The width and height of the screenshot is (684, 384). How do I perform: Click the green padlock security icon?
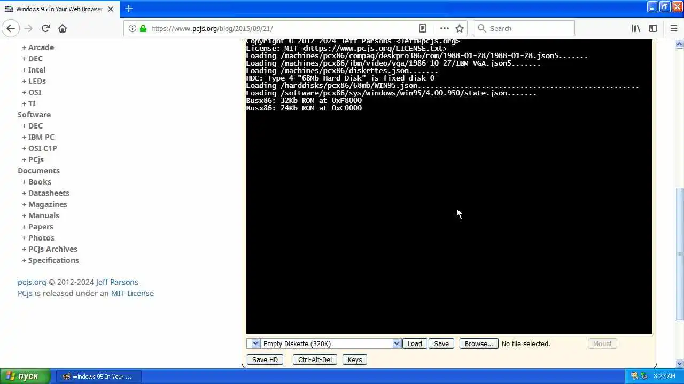(x=143, y=28)
